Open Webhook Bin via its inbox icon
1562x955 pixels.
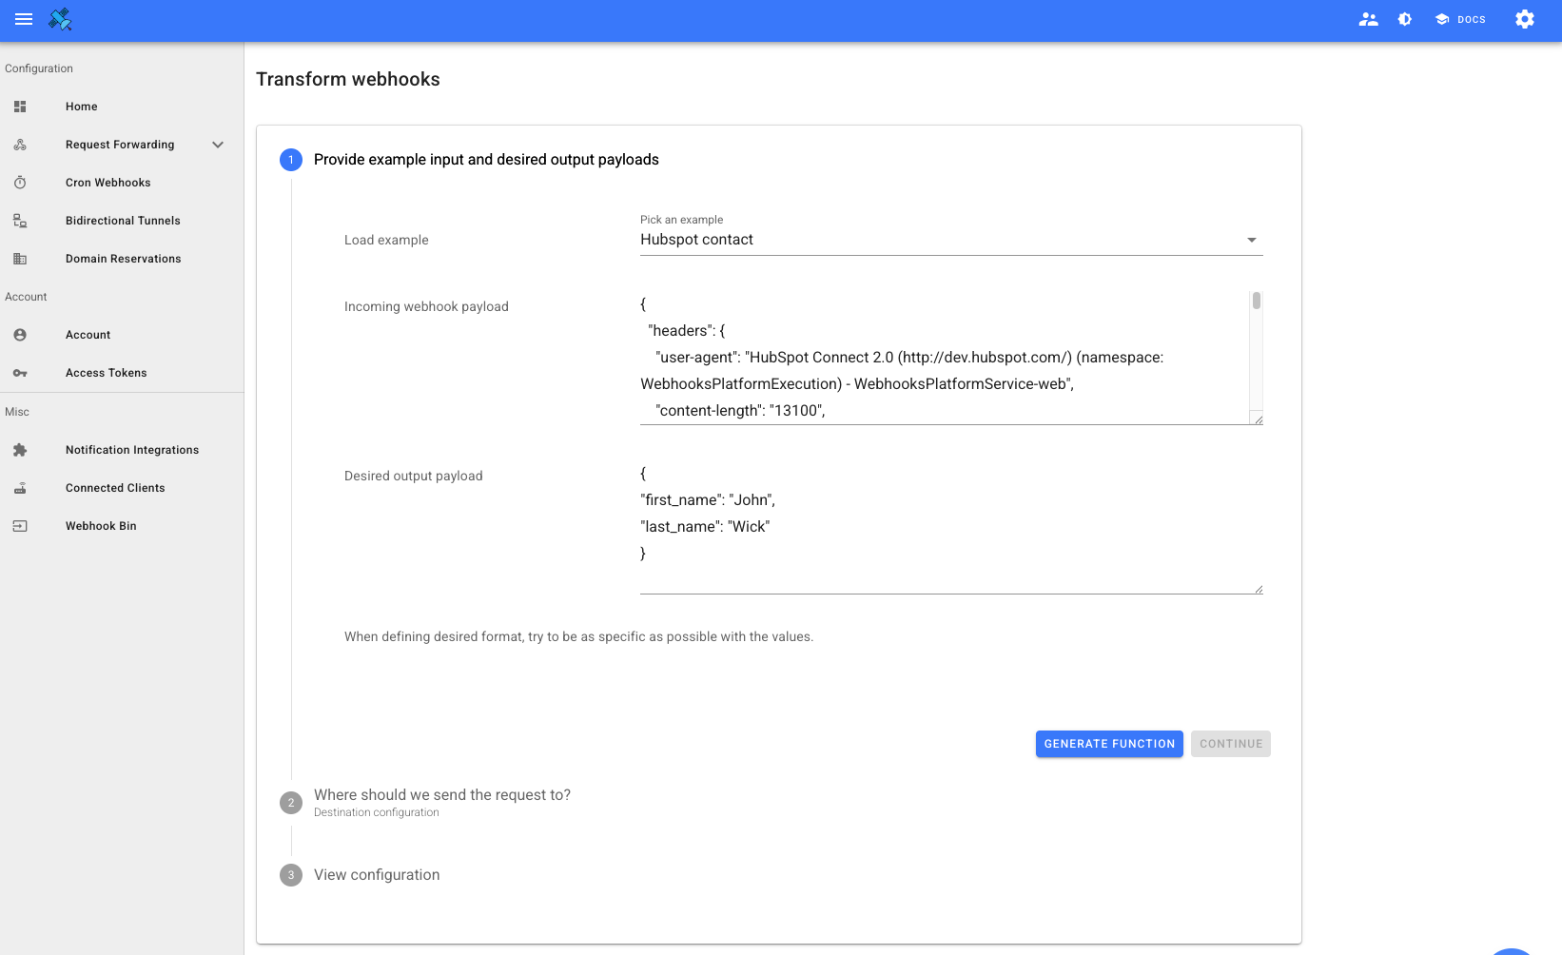coord(20,525)
